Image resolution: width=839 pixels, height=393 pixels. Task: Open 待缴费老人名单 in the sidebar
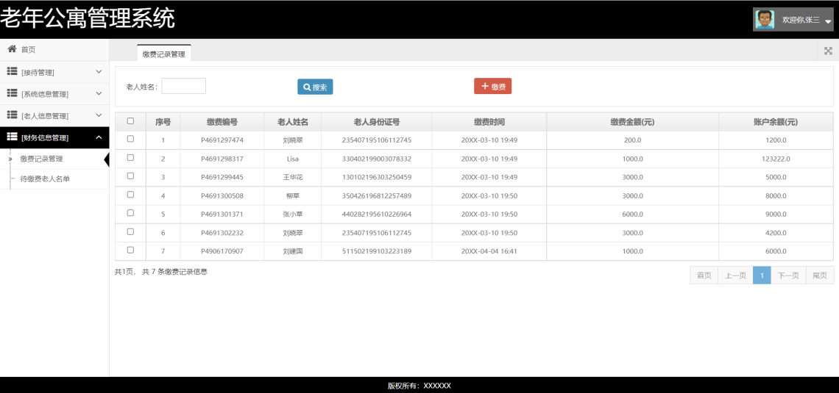tap(45, 179)
